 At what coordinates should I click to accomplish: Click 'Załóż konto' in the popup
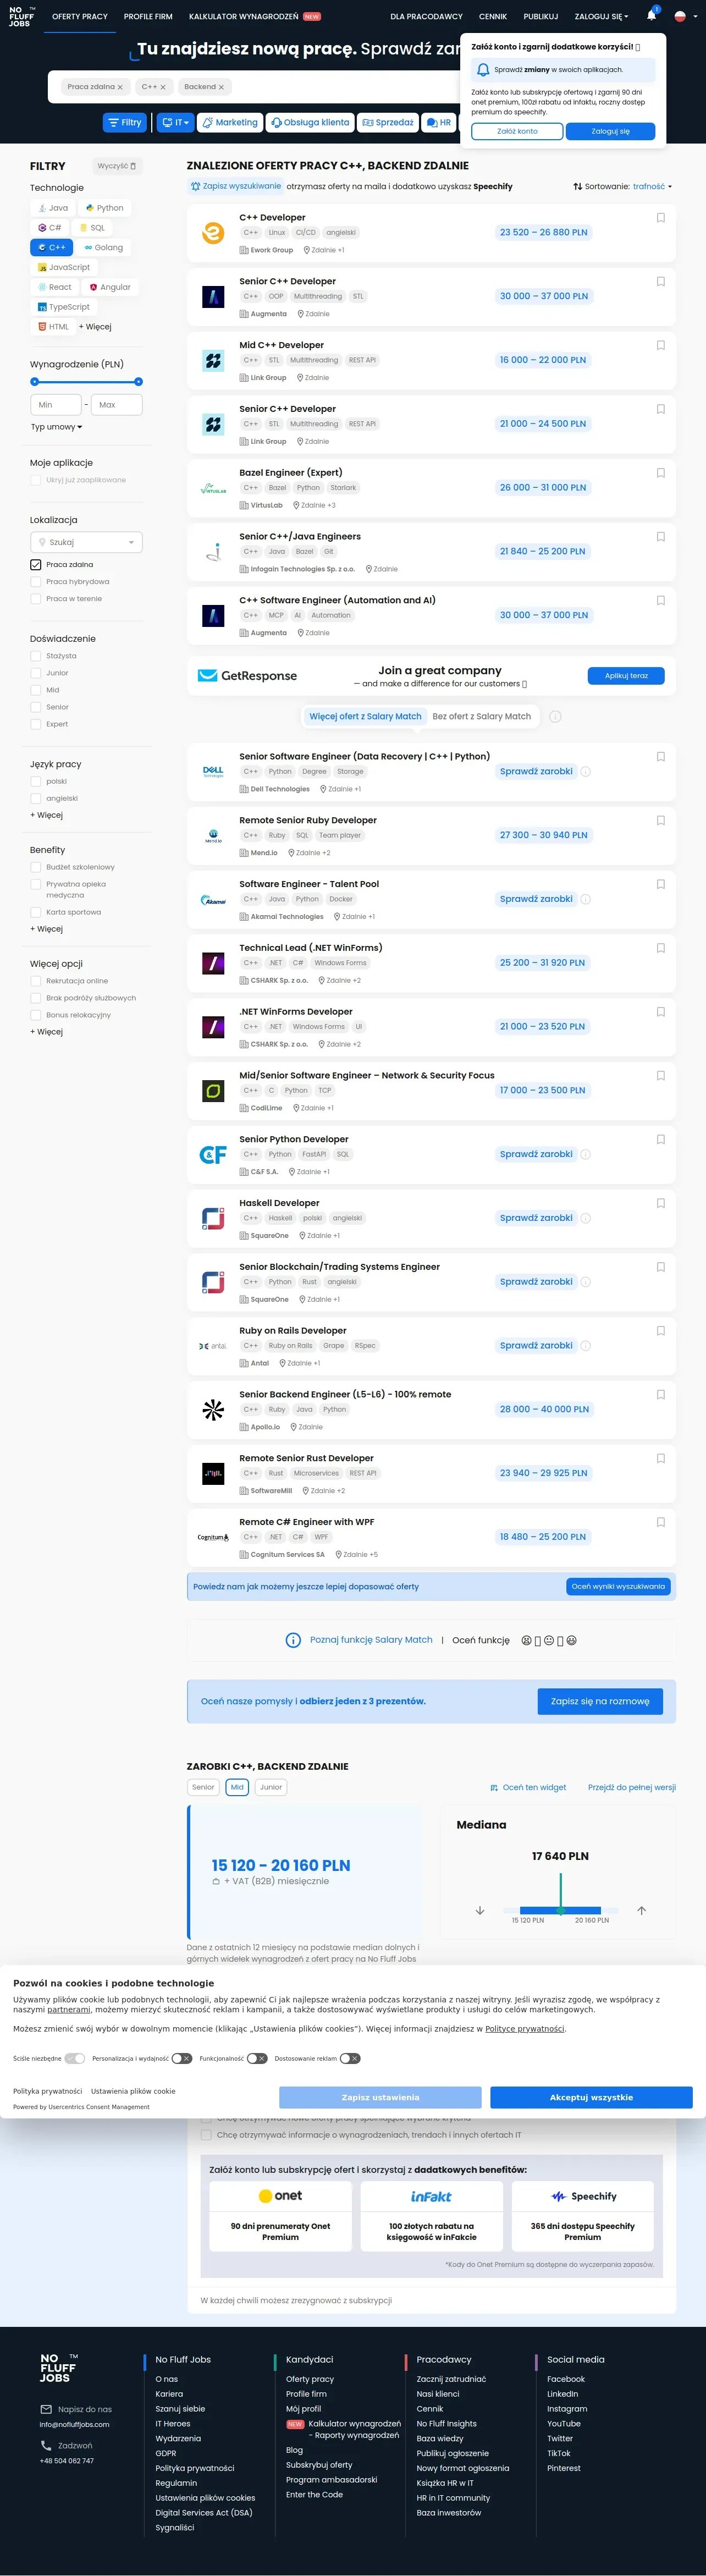click(517, 131)
